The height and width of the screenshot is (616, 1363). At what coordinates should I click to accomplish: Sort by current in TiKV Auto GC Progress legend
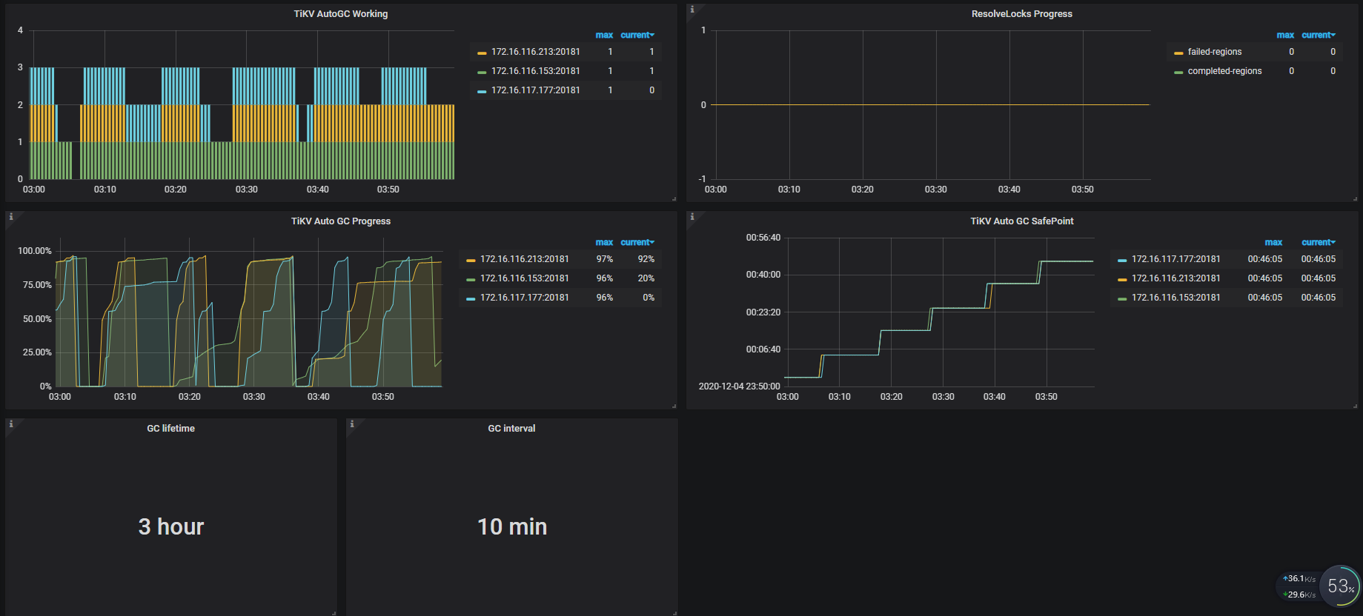pyautogui.click(x=637, y=242)
